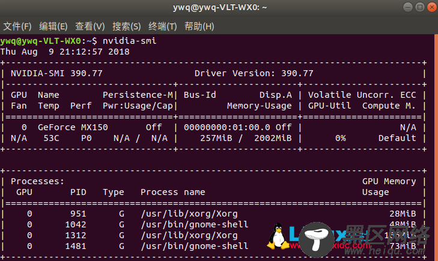Open the 终端(T) menu

tap(163, 26)
